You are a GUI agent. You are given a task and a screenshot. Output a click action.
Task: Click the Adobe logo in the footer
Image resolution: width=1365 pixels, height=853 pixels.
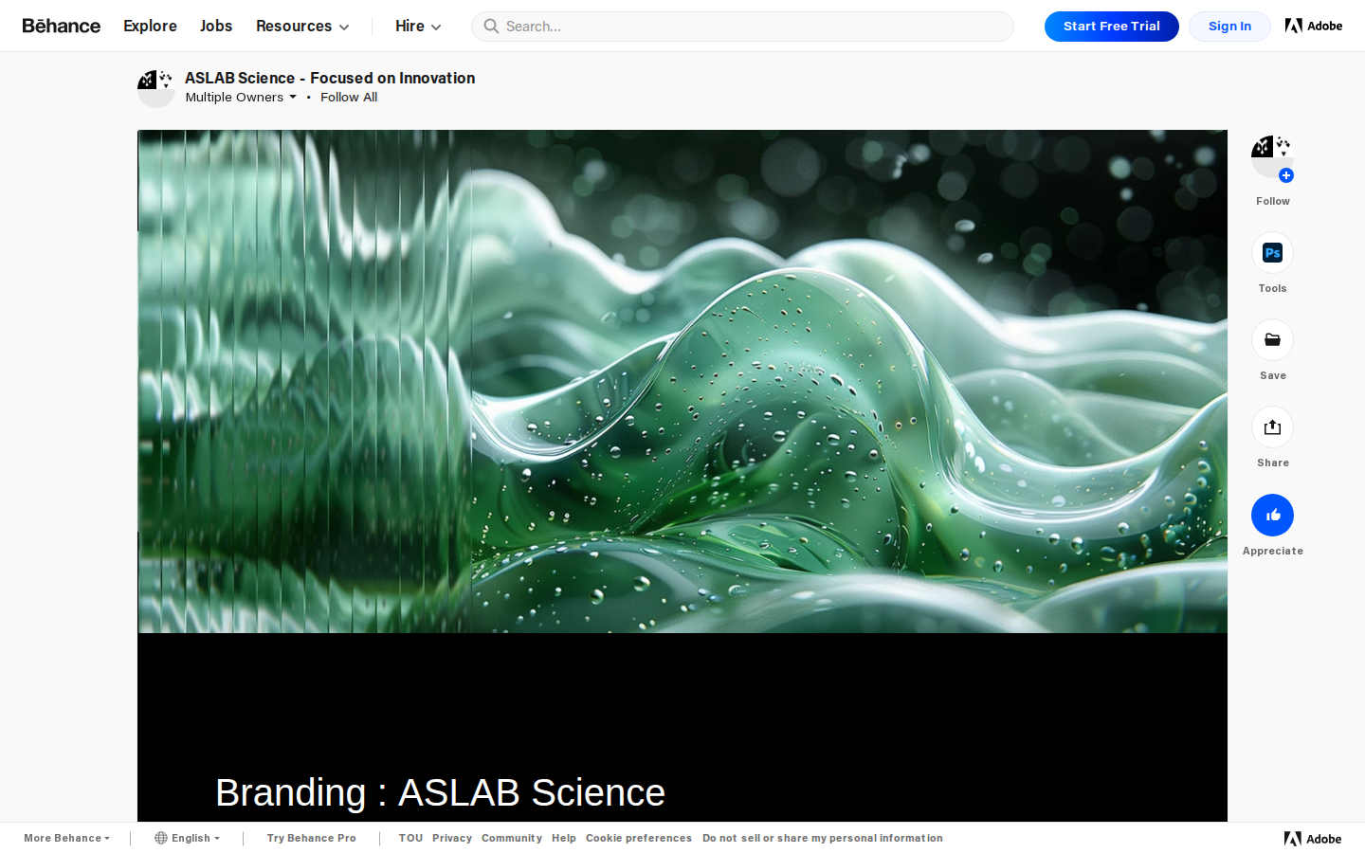click(1313, 838)
